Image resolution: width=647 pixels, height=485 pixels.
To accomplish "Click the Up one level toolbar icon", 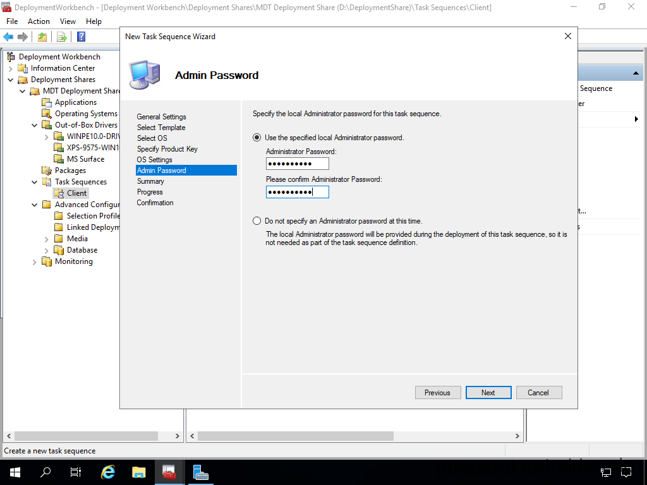I will pos(42,37).
